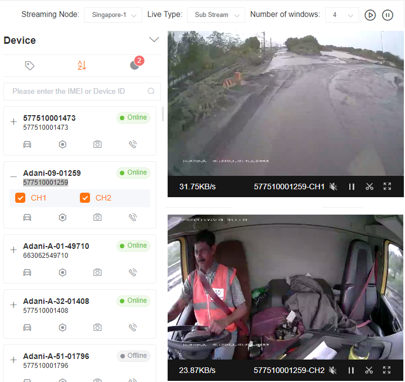Image resolution: width=405 pixels, height=382 pixels.
Task: Click the tag filter icon
Action: 29,66
